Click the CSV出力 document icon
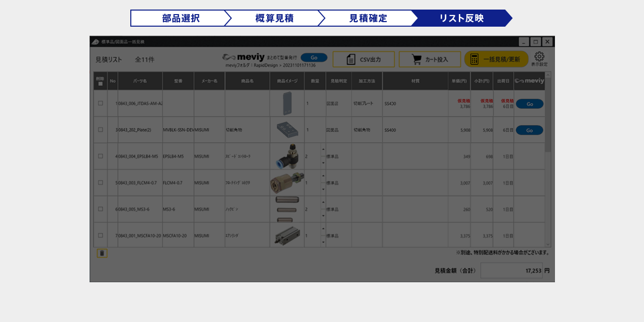This screenshot has width=644, height=322. 351,59
